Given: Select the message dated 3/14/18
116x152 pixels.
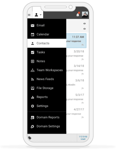Looking at the screenshot, I should [76, 70].
